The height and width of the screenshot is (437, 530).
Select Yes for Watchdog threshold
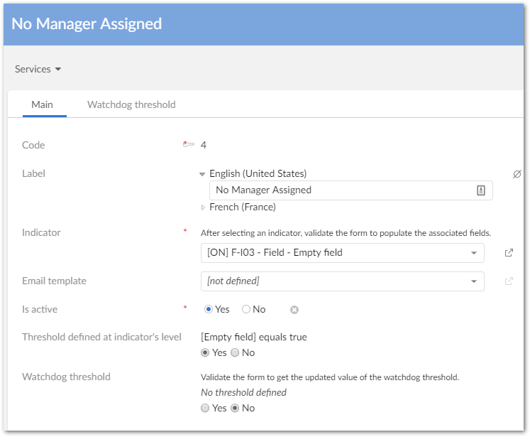tap(205, 408)
